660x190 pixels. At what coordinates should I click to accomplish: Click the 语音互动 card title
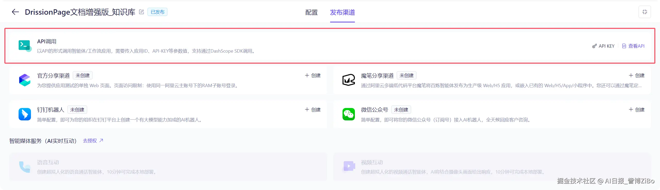pos(48,162)
